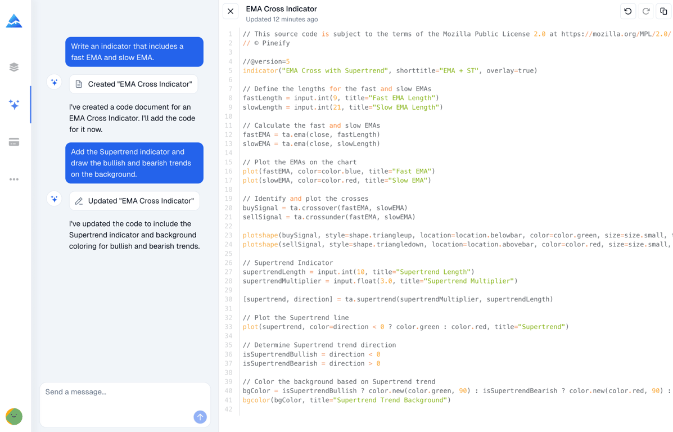
Task: Click the redo arrow icon
Action: [646, 11]
